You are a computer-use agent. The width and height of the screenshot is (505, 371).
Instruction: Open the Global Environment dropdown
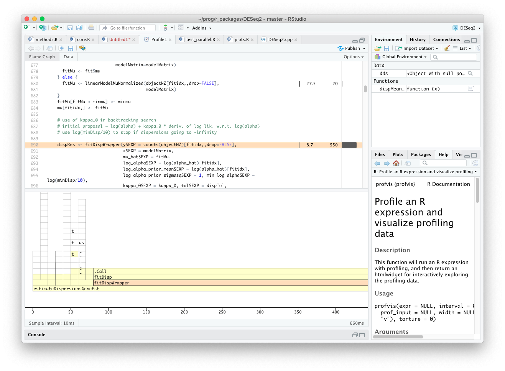point(401,57)
